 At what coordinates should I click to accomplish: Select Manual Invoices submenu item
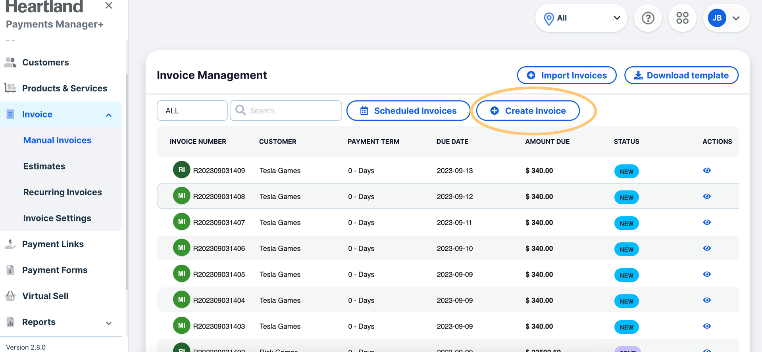(57, 140)
